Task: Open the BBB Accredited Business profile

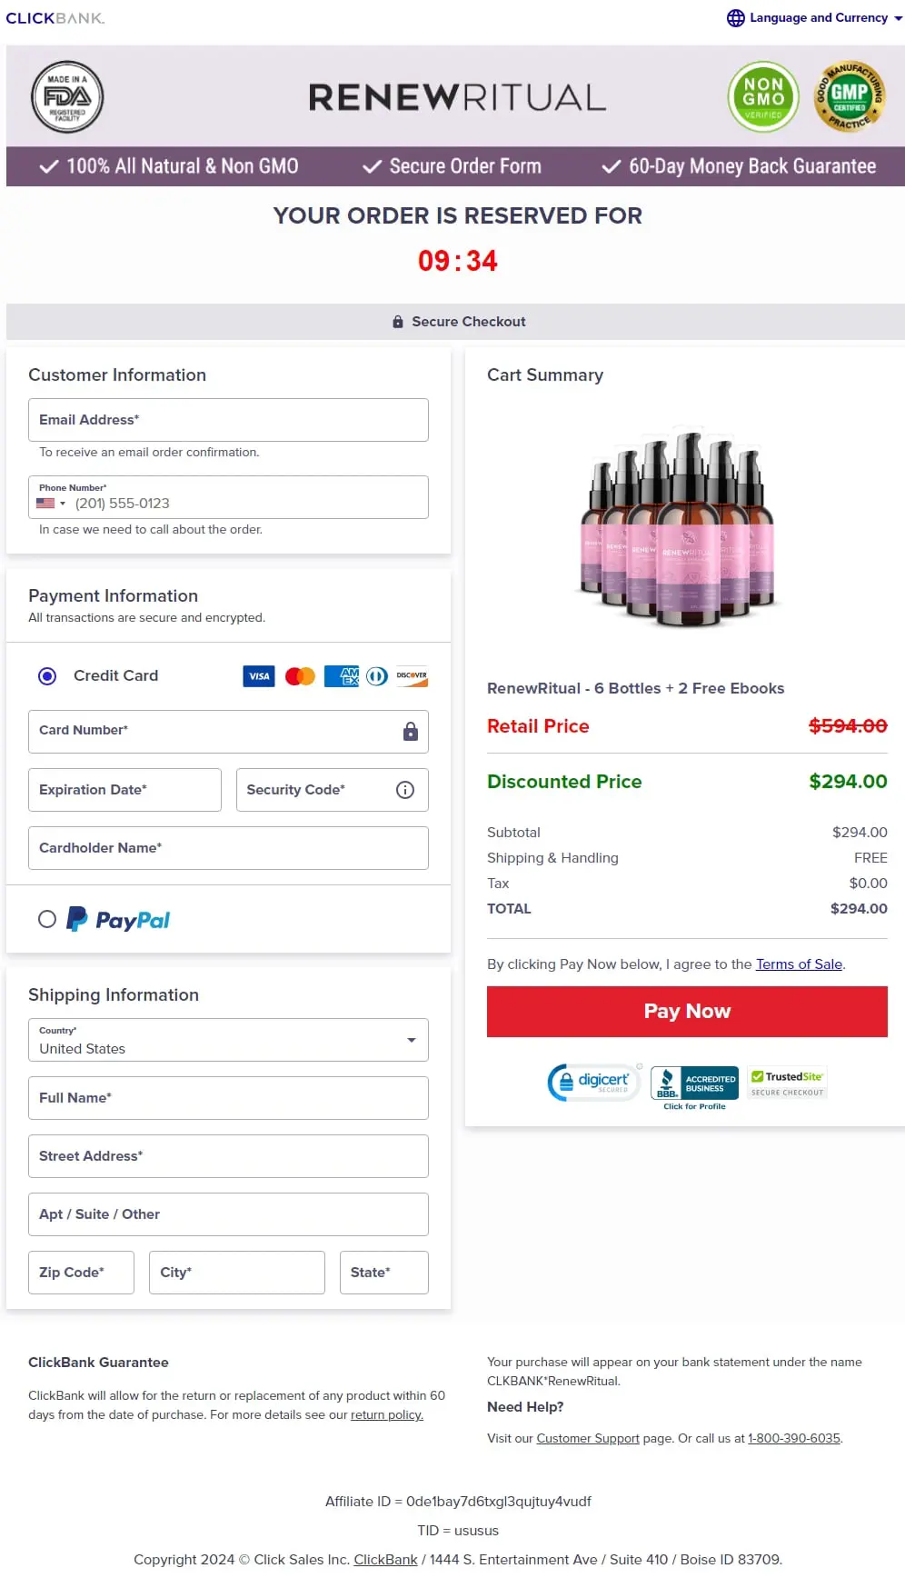Action: point(693,1083)
